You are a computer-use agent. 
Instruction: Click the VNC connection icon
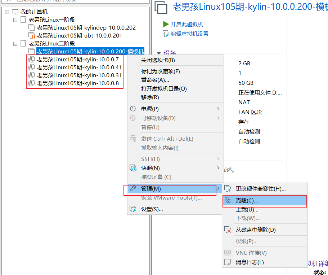[228, 253]
